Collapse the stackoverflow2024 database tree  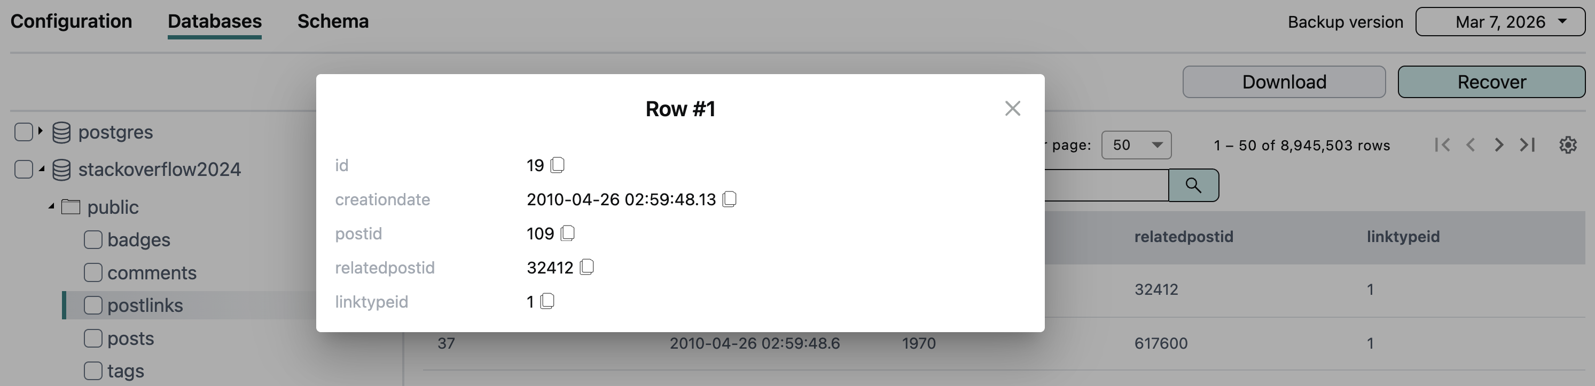[41, 168]
